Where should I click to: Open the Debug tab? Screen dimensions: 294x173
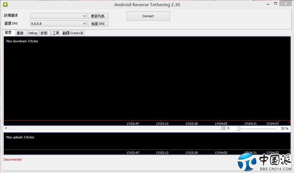[x=33, y=33]
